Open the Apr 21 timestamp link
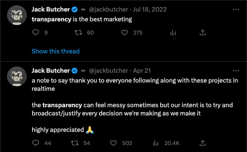 [142, 71]
